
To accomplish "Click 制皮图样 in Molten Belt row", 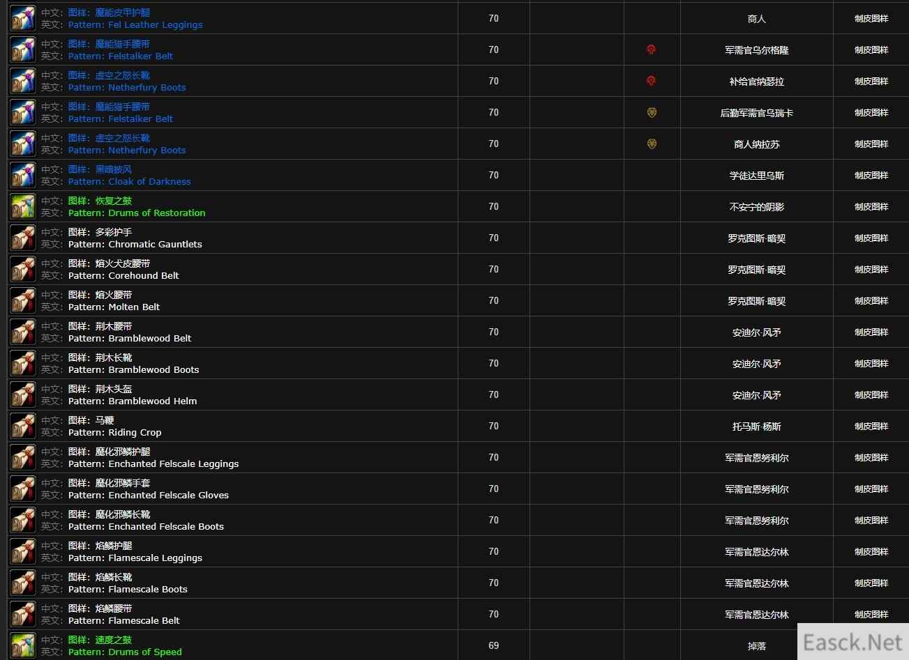I will [871, 301].
